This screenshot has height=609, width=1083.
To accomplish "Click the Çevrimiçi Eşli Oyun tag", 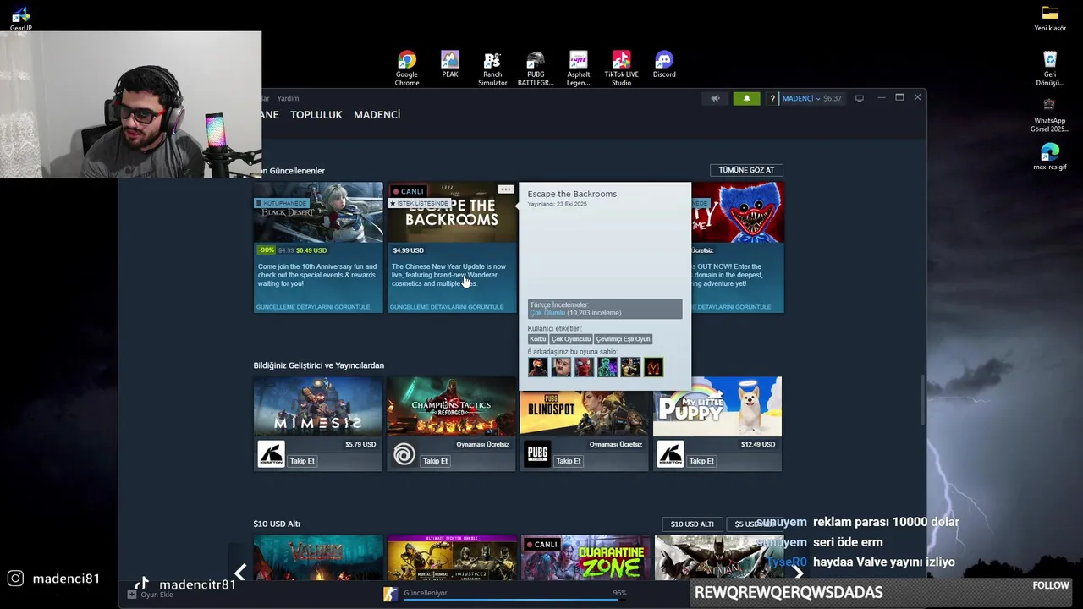I will point(623,339).
